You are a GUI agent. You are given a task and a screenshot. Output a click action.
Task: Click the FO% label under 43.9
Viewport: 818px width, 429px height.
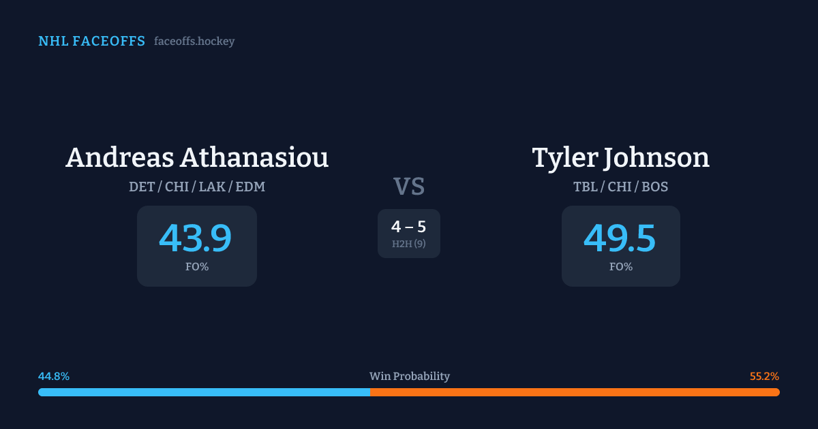197,267
